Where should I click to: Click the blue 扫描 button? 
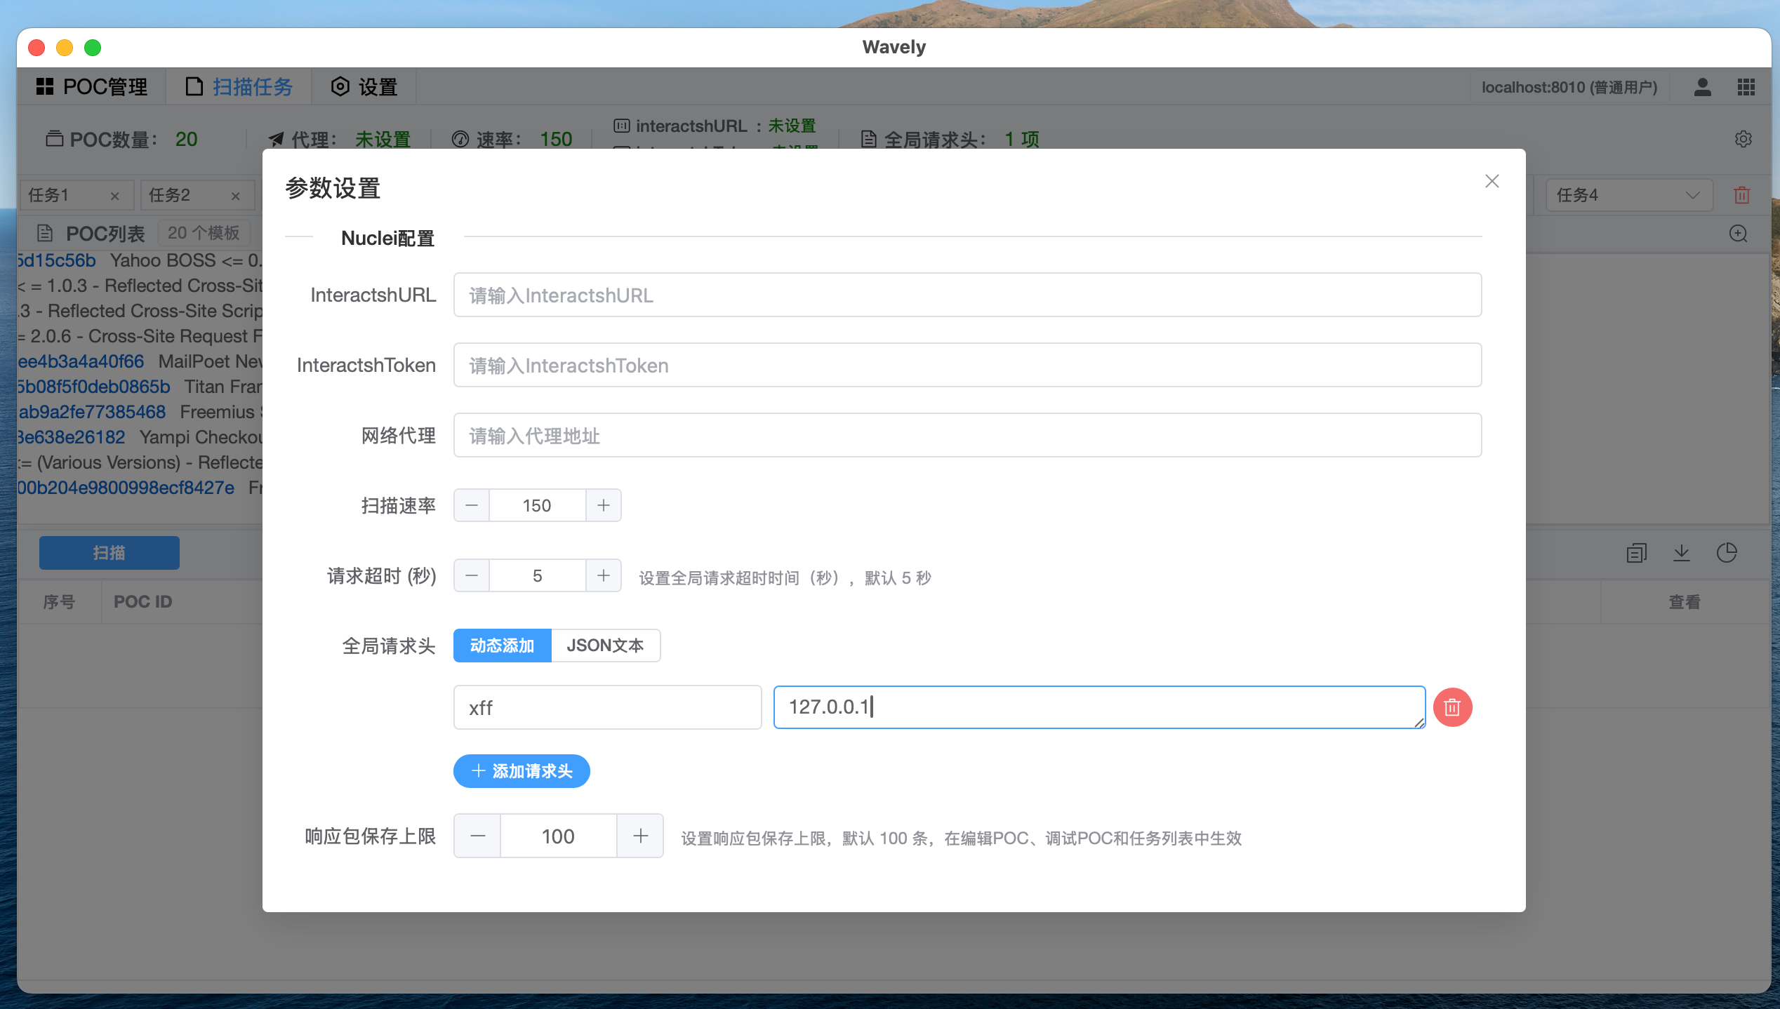tap(109, 553)
